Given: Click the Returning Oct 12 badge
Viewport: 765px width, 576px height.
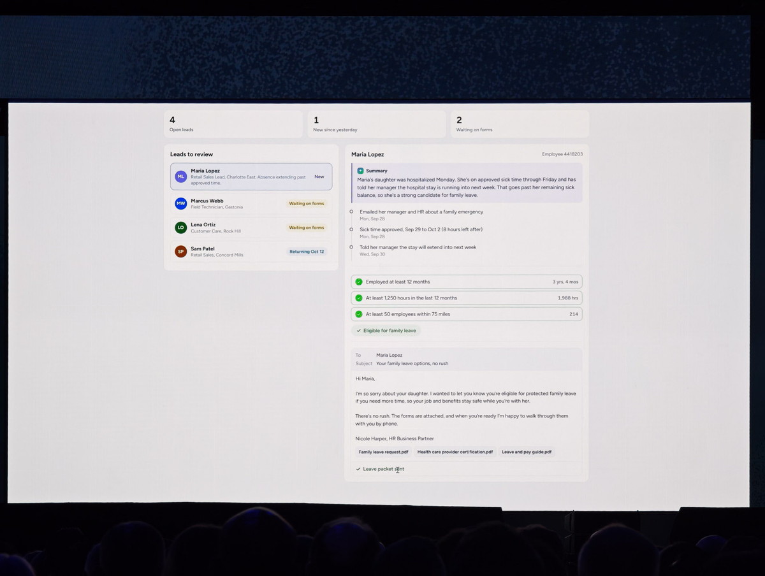Looking at the screenshot, I should (307, 252).
